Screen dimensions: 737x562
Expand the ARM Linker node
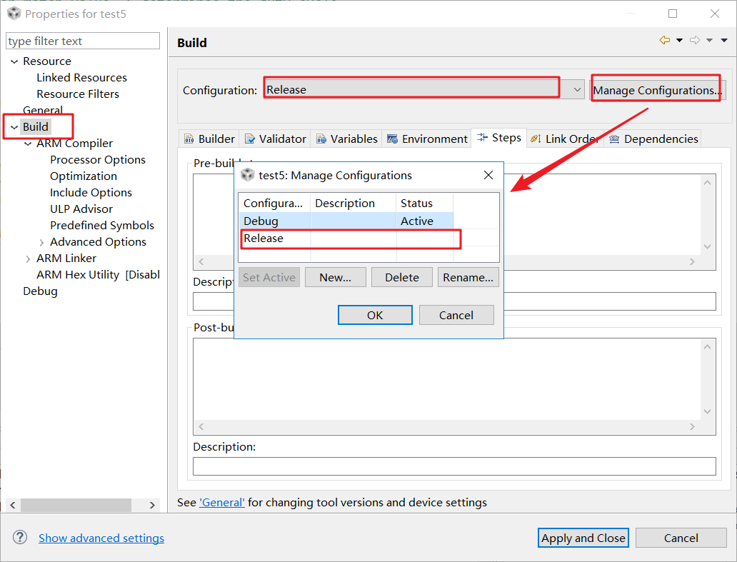pyautogui.click(x=28, y=259)
